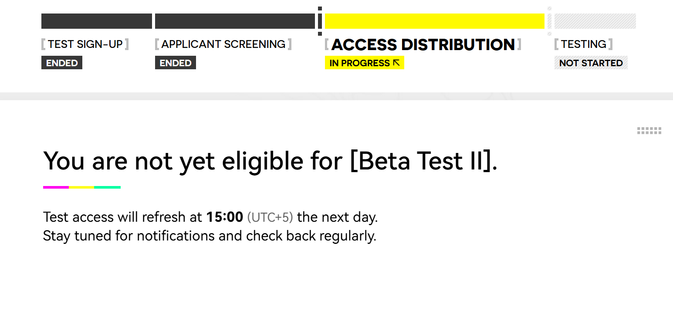Viewport: 673px width, 325px height.
Task: Click the magenta underline segment below the heading
Action: point(56,187)
